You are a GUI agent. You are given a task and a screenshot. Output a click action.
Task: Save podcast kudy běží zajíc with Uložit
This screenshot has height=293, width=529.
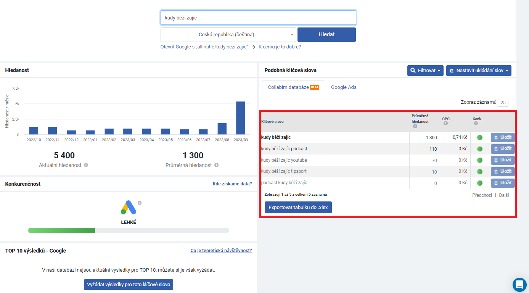(x=503, y=183)
